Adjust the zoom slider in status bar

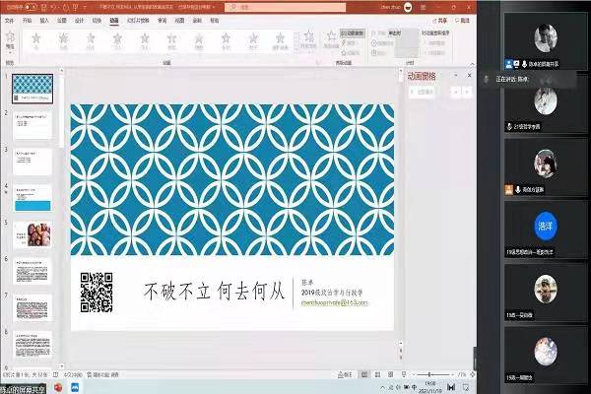coord(428,376)
